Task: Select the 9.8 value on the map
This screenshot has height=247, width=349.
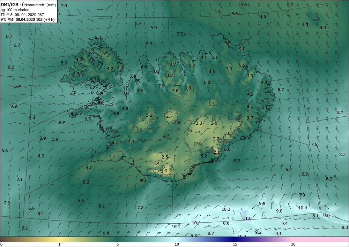Action: pos(279,211)
